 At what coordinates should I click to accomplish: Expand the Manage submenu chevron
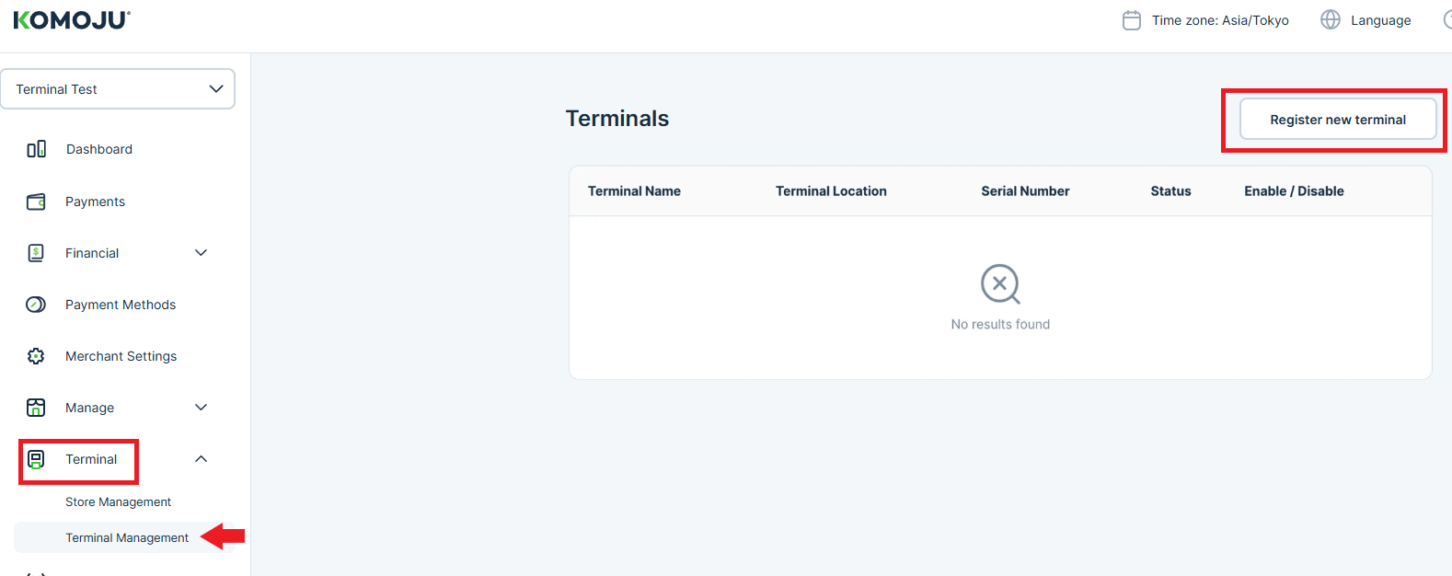[202, 408]
